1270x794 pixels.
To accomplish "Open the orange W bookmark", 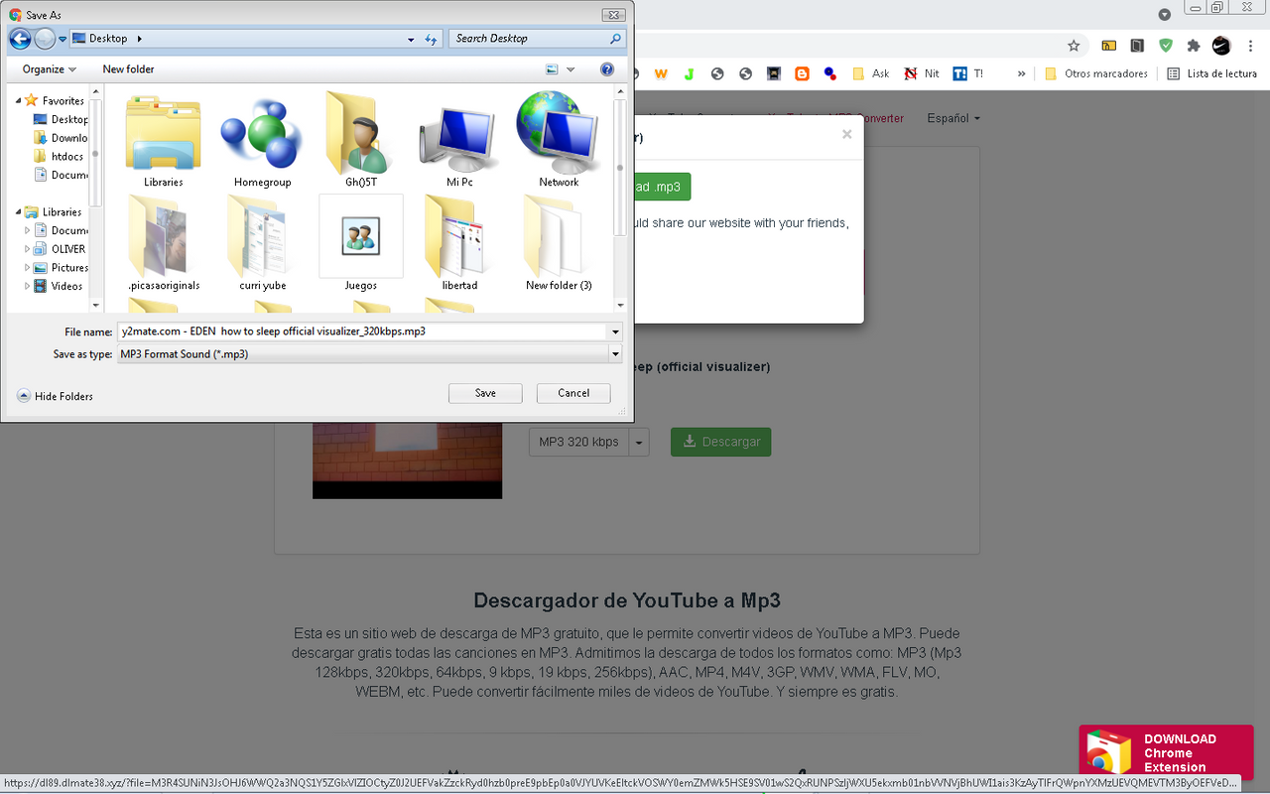I will pos(661,73).
